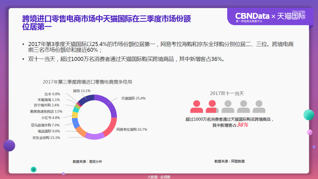Click the 亚马逊海外购 7.9% chart label
318x179 pixels.
45,125
